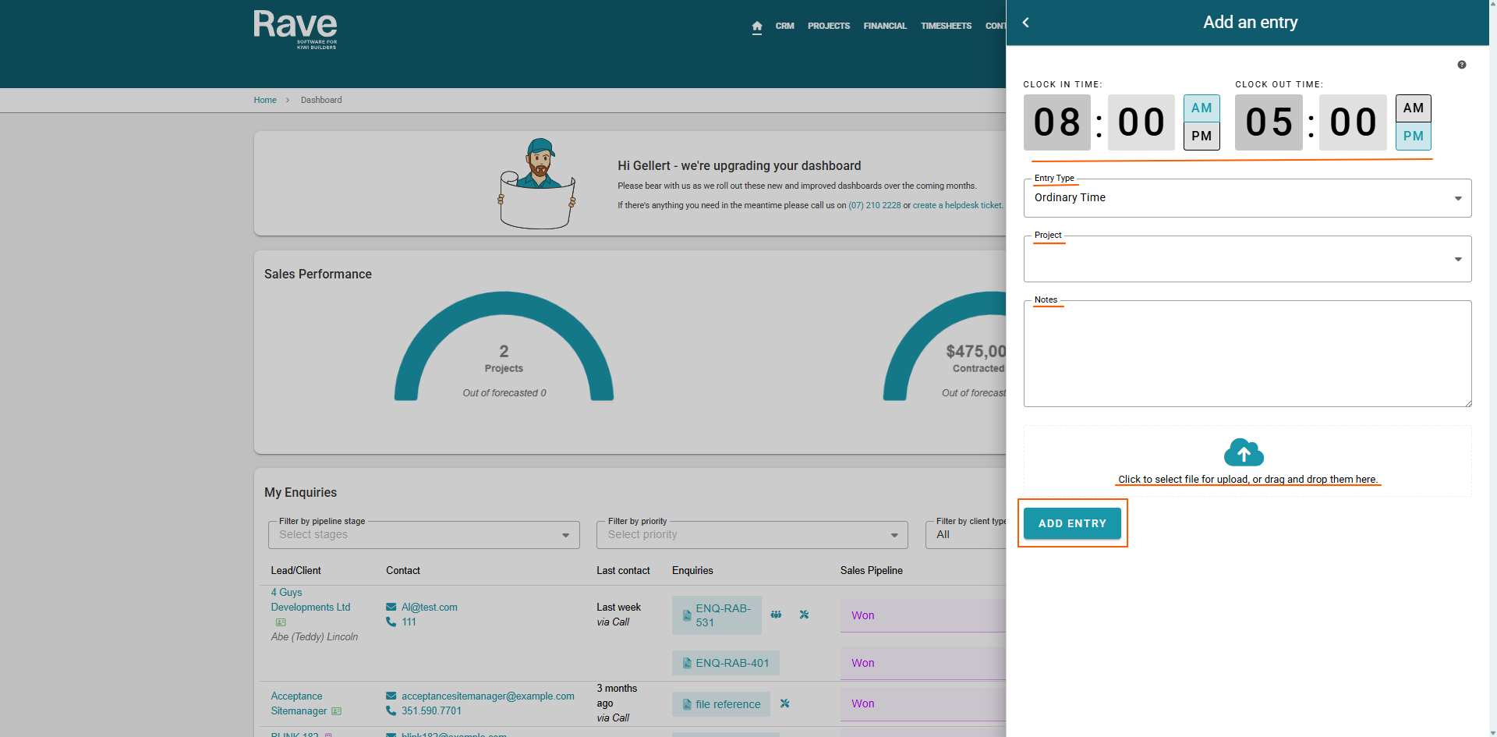Click inside the Notes text area

1247,354
